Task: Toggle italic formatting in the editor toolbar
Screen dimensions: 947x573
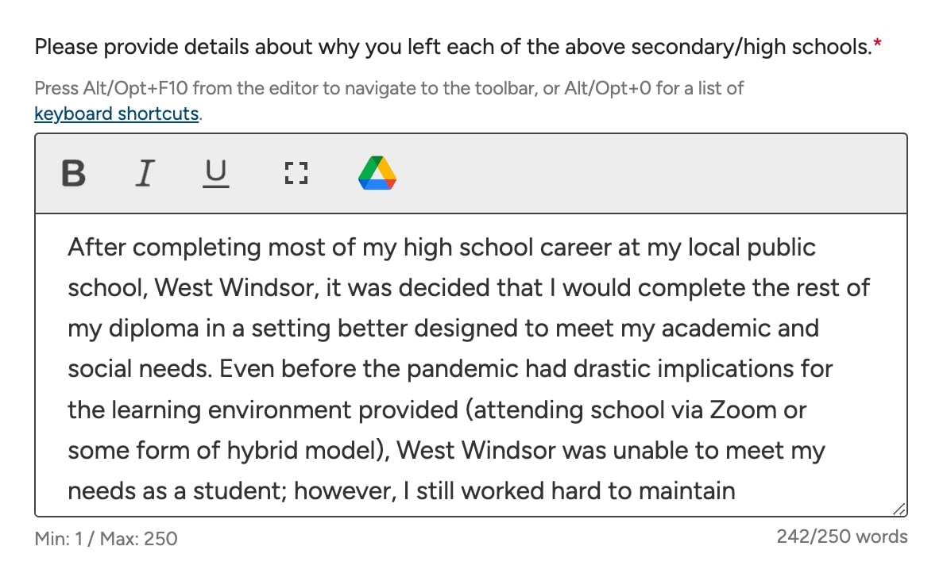Action: coord(144,173)
